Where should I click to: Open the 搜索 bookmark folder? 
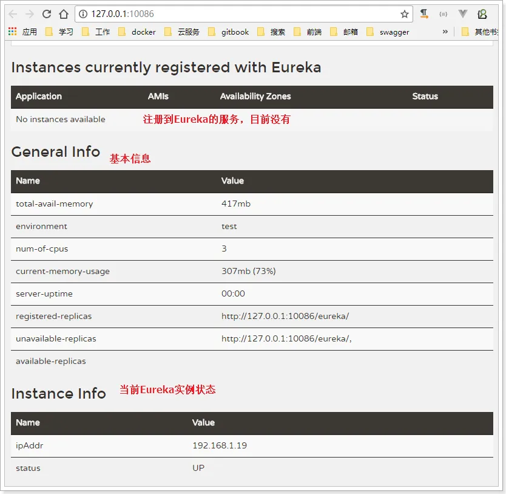coord(271,32)
